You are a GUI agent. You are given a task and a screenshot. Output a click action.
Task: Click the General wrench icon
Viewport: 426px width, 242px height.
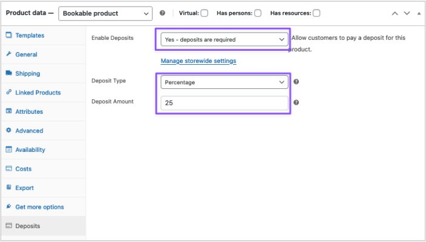(x=8, y=54)
